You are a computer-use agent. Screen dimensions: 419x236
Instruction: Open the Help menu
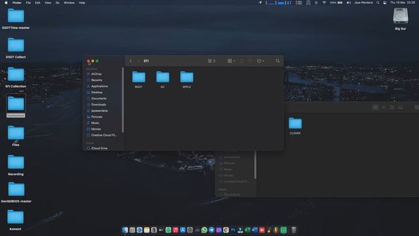82,3
